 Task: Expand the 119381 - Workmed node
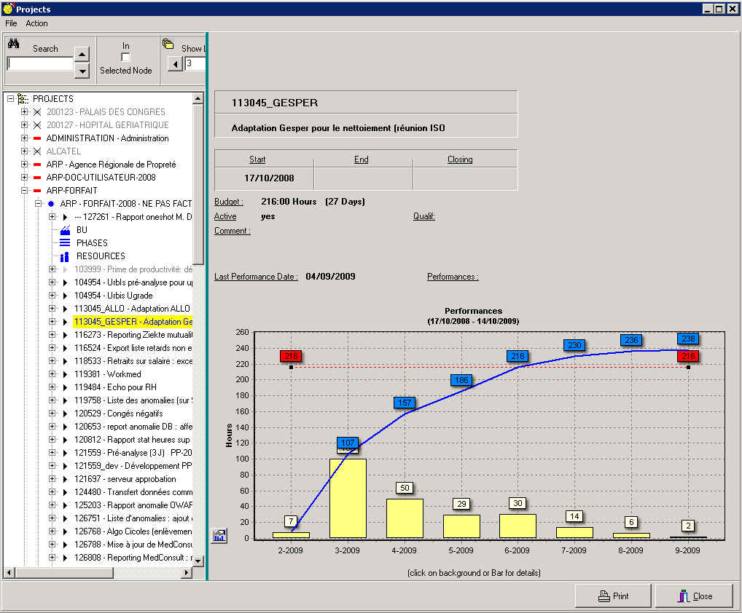click(52, 374)
